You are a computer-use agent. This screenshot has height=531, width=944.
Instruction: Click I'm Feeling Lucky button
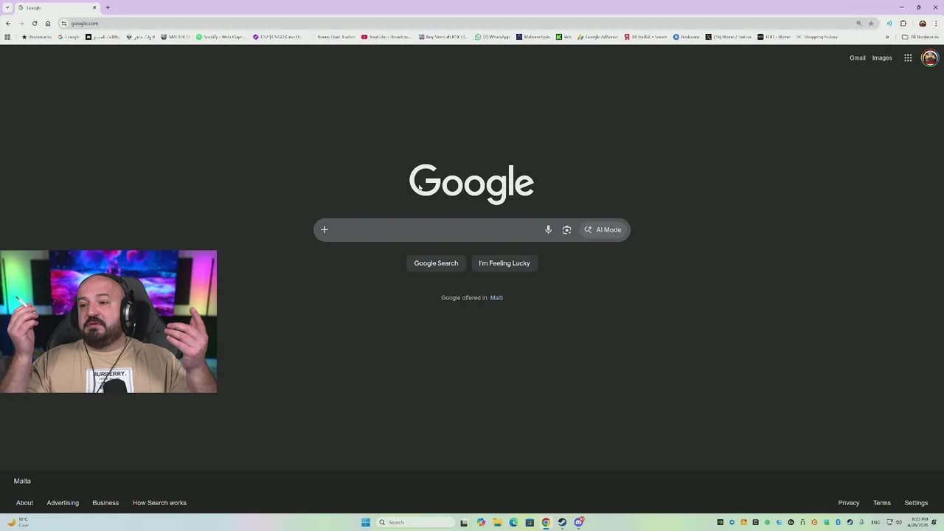(x=504, y=263)
